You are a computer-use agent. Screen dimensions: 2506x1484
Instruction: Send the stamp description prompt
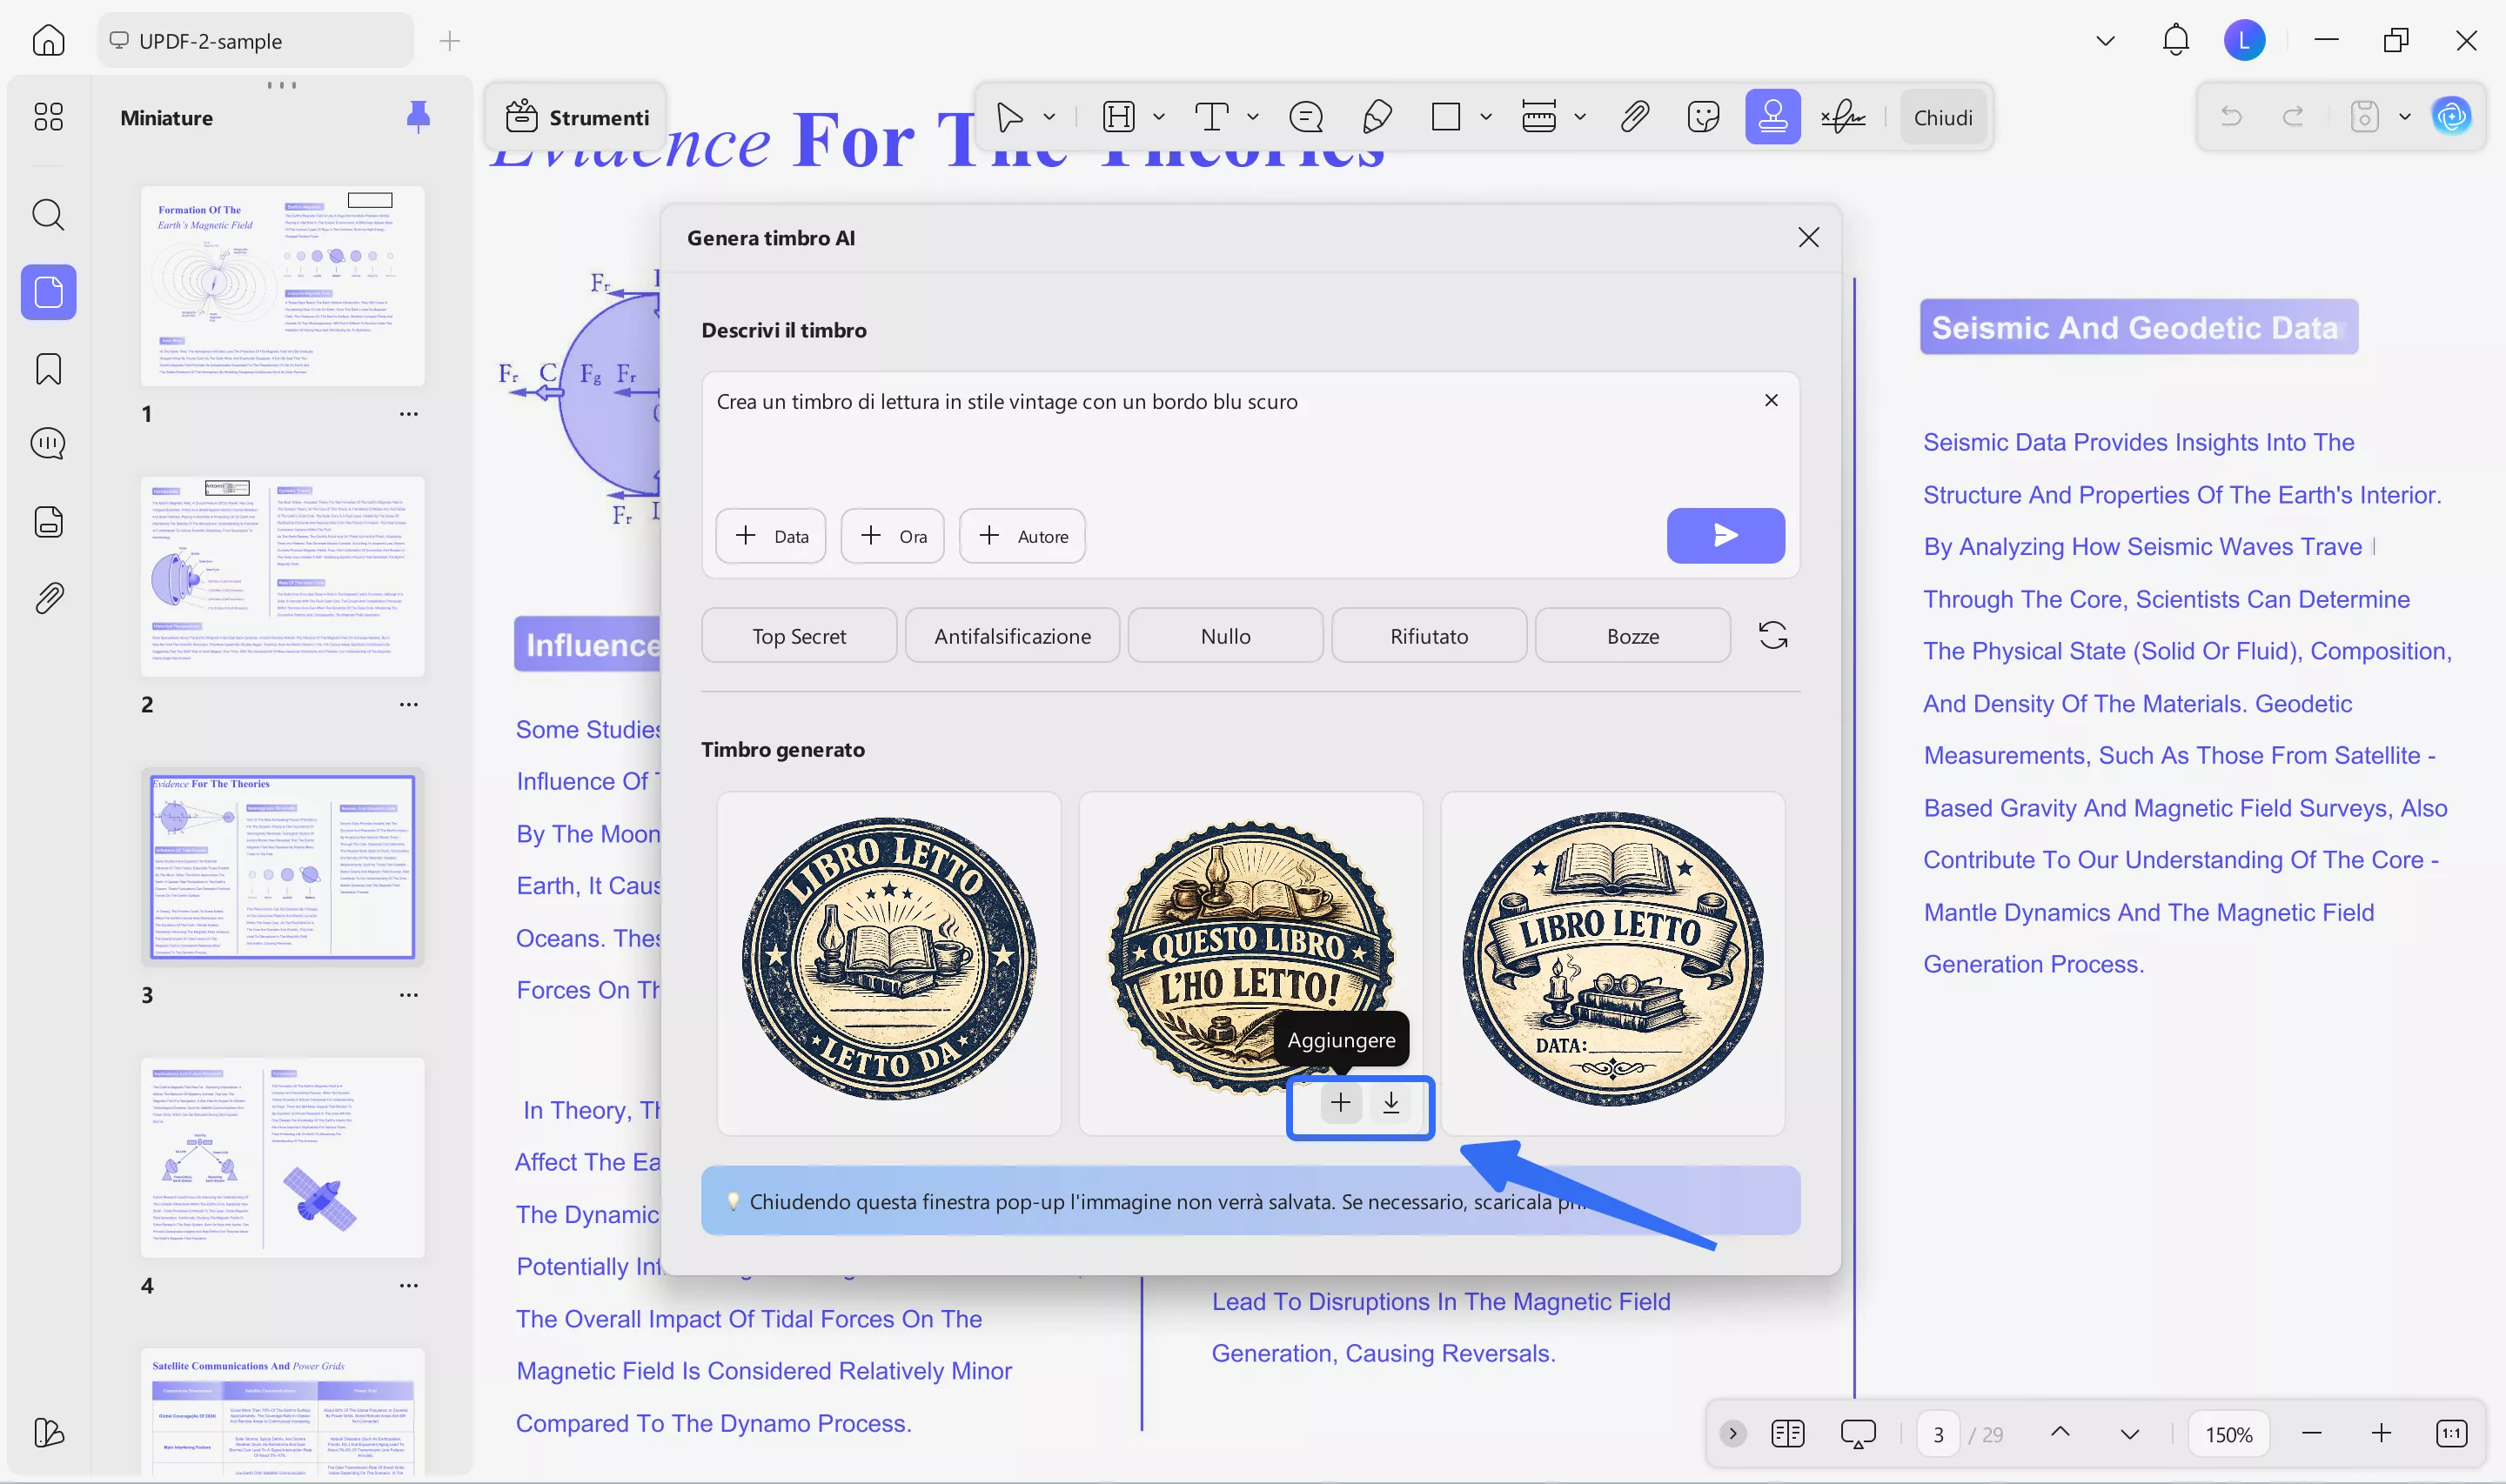1724,536
